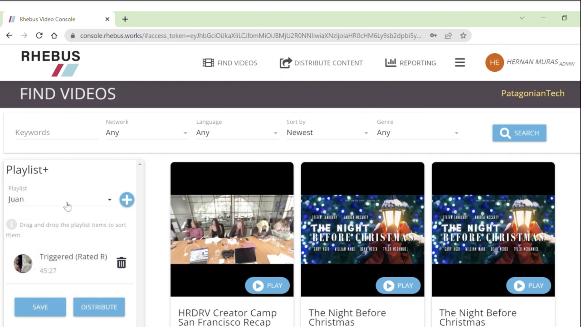This screenshot has width=581, height=327.
Task: Go to the browser home page
Action: point(54,35)
